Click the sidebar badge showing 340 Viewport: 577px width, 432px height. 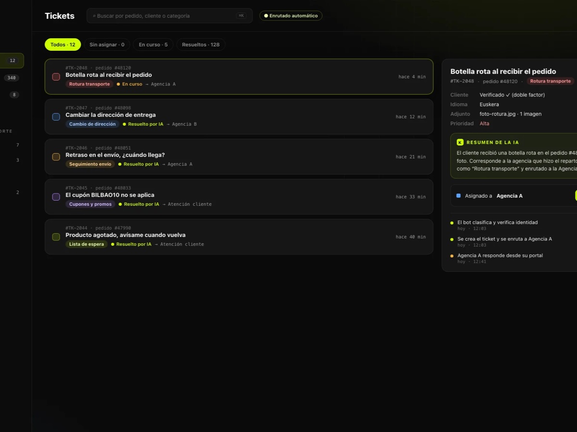[12, 78]
